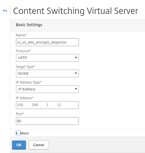Click the Name* field label

pyautogui.click(x=21, y=35)
